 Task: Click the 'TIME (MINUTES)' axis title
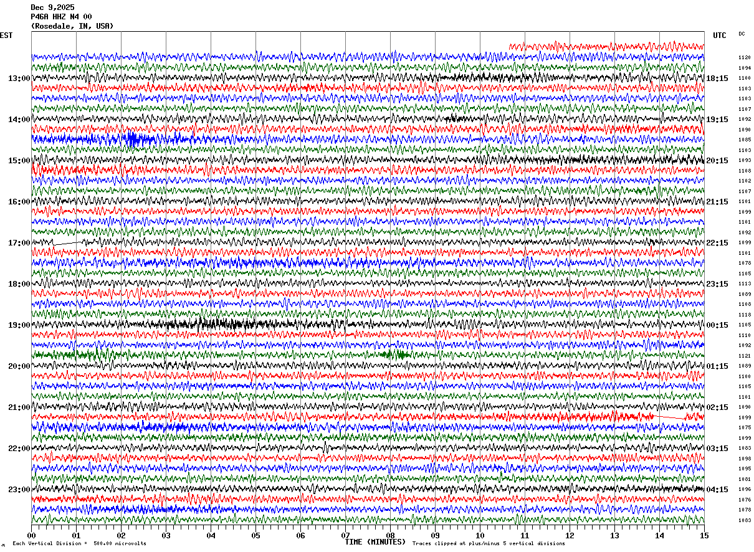[x=375, y=542]
